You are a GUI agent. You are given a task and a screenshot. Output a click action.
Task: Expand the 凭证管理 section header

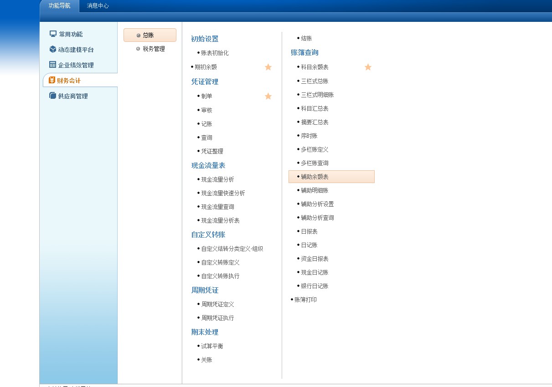click(205, 82)
